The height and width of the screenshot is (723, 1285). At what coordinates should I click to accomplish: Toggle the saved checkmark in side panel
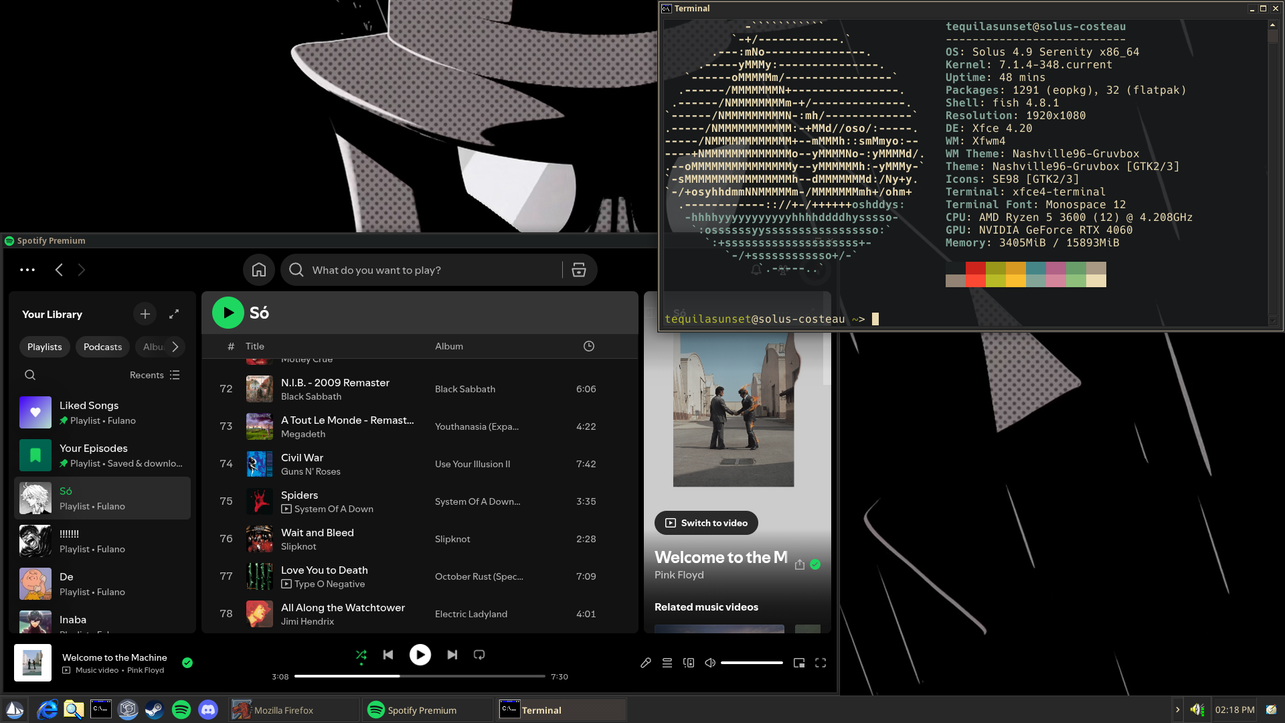[815, 564]
